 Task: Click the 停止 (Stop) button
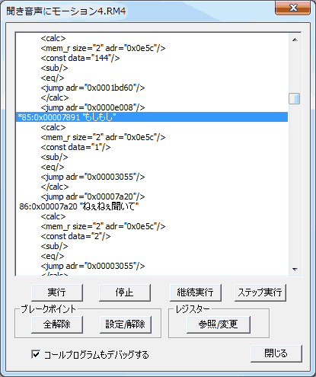(x=125, y=292)
